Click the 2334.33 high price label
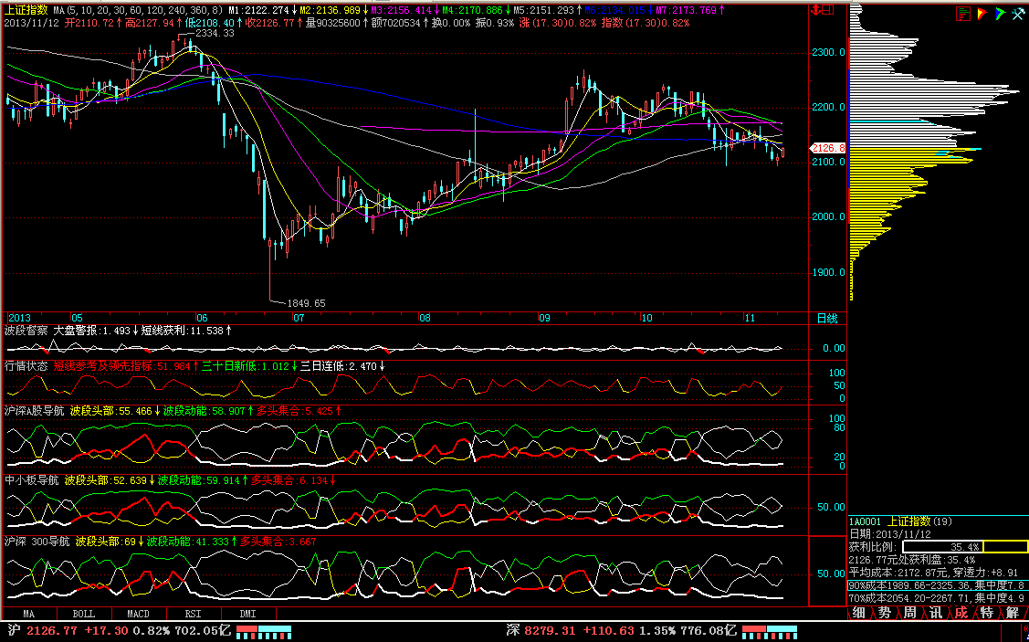This screenshot has width=1029, height=642. (x=215, y=33)
